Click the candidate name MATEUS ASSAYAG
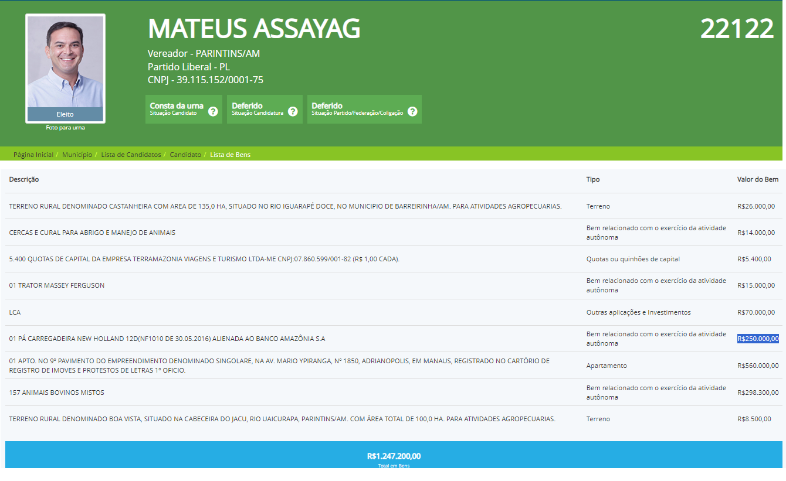This screenshot has width=786, height=481. tap(254, 29)
